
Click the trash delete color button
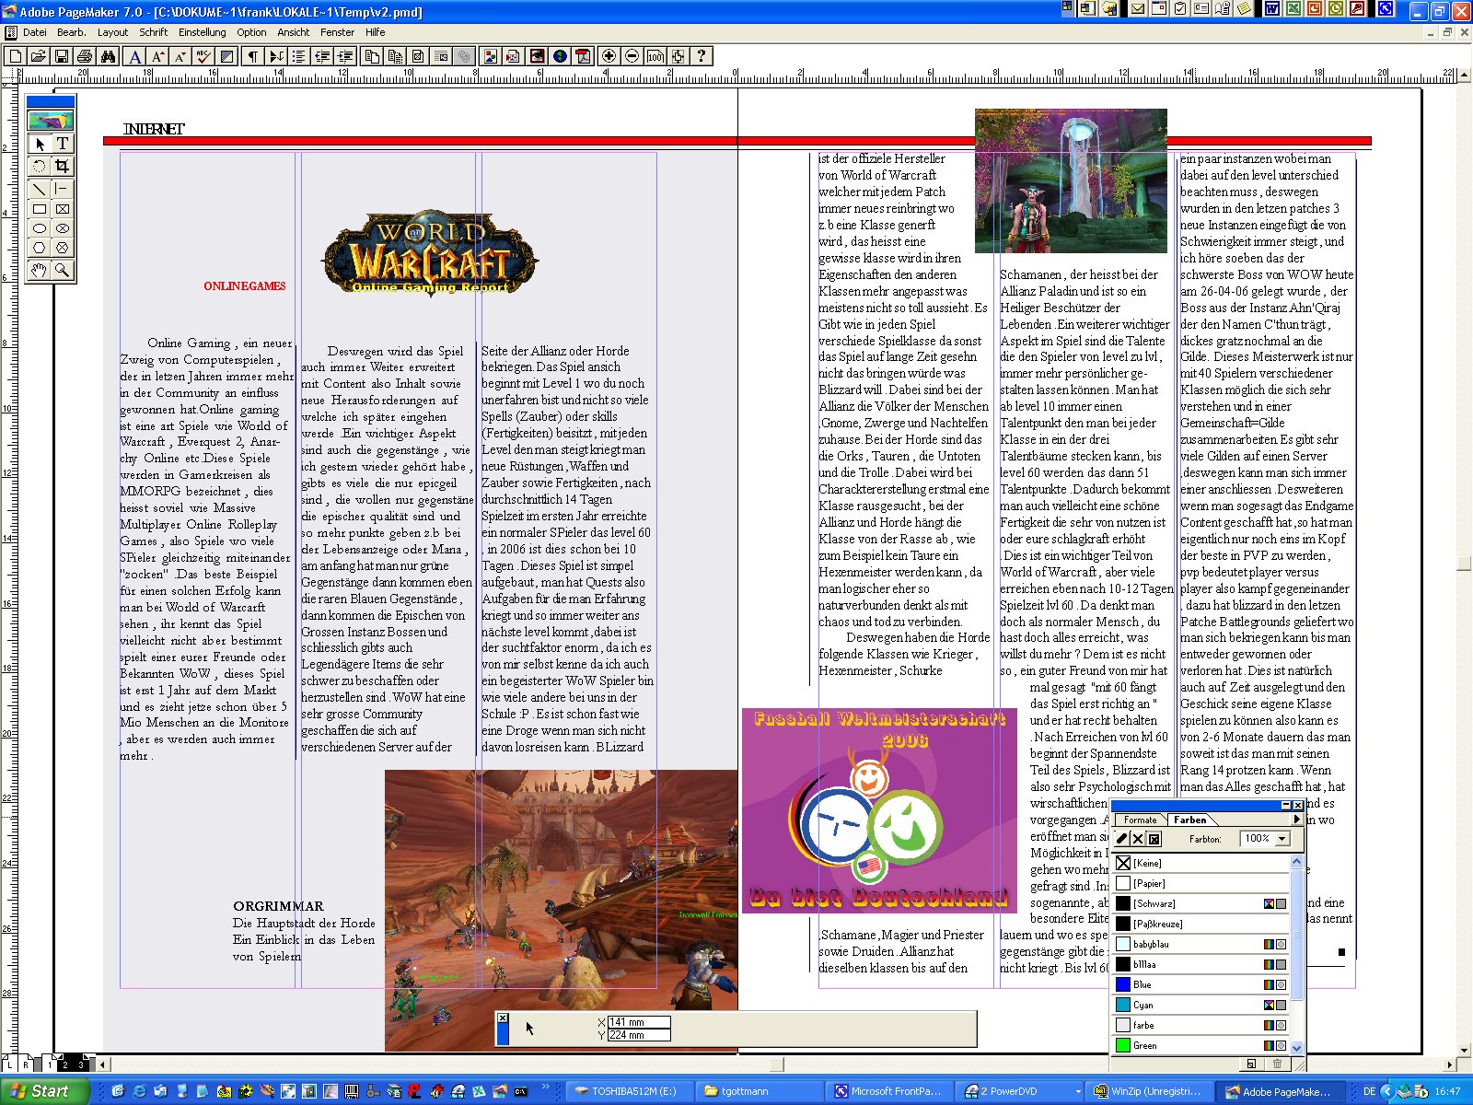[x=1277, y=1064]
